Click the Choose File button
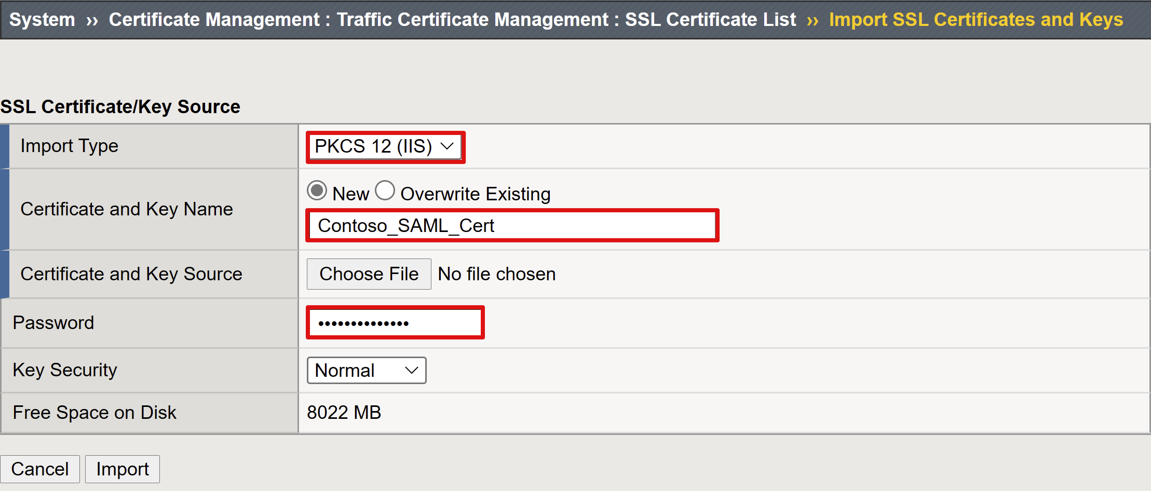 pyautogui.click(x=369, y=274)
